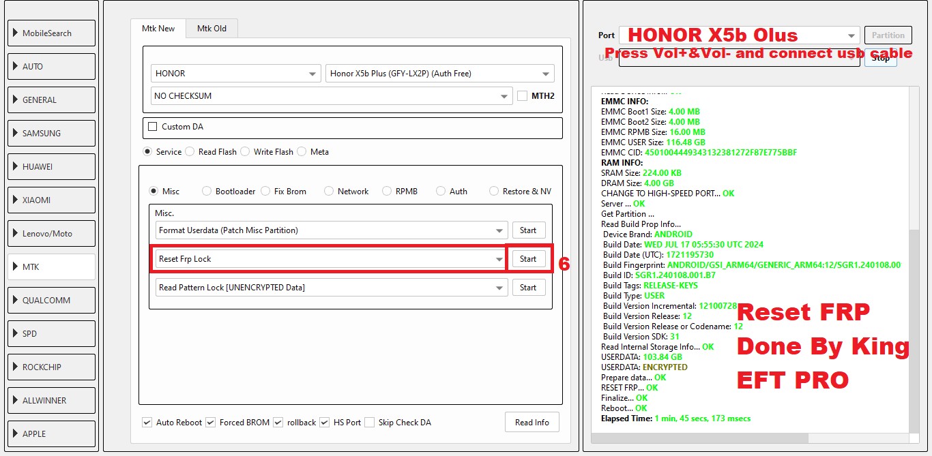Select the Service radio button

147,152
